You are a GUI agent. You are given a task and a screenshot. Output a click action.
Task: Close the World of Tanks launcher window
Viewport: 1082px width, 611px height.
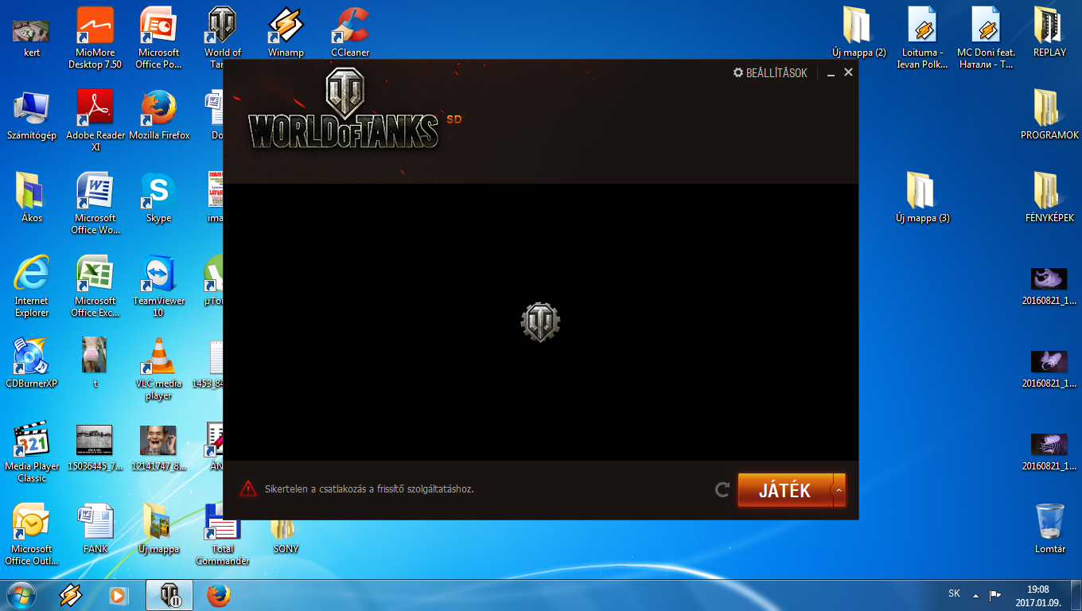848,72
